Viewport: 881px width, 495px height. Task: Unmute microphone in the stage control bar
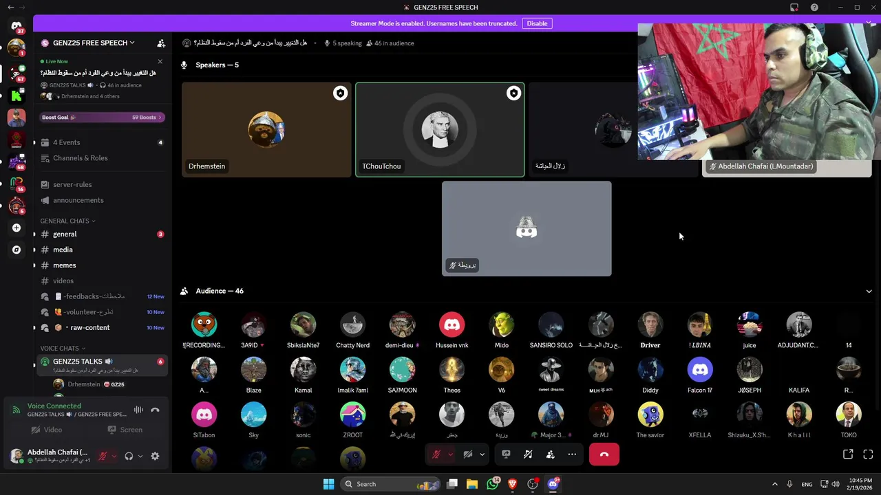(436, 454)
